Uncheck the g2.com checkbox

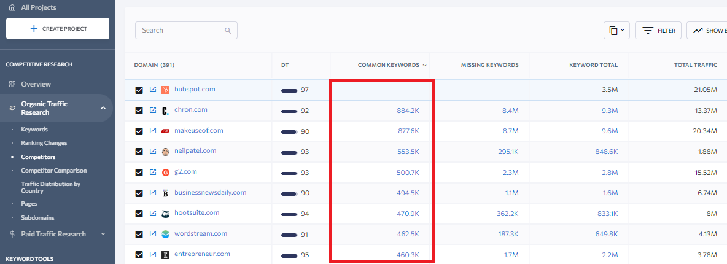(x=139, y=172)
